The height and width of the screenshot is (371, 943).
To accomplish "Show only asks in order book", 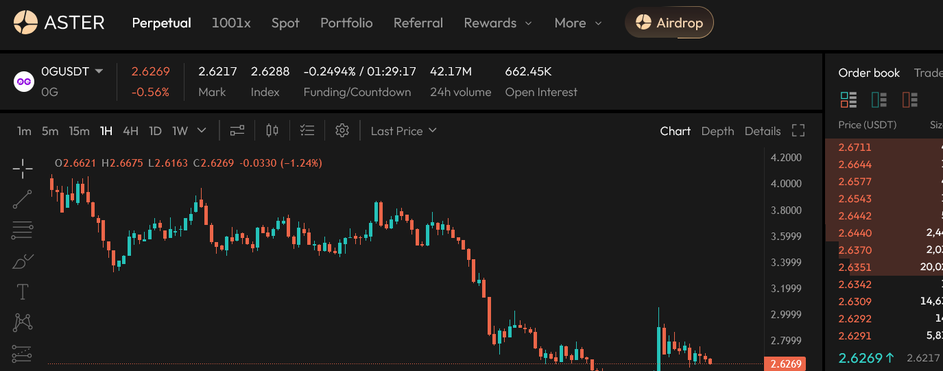I will point(910,100).
